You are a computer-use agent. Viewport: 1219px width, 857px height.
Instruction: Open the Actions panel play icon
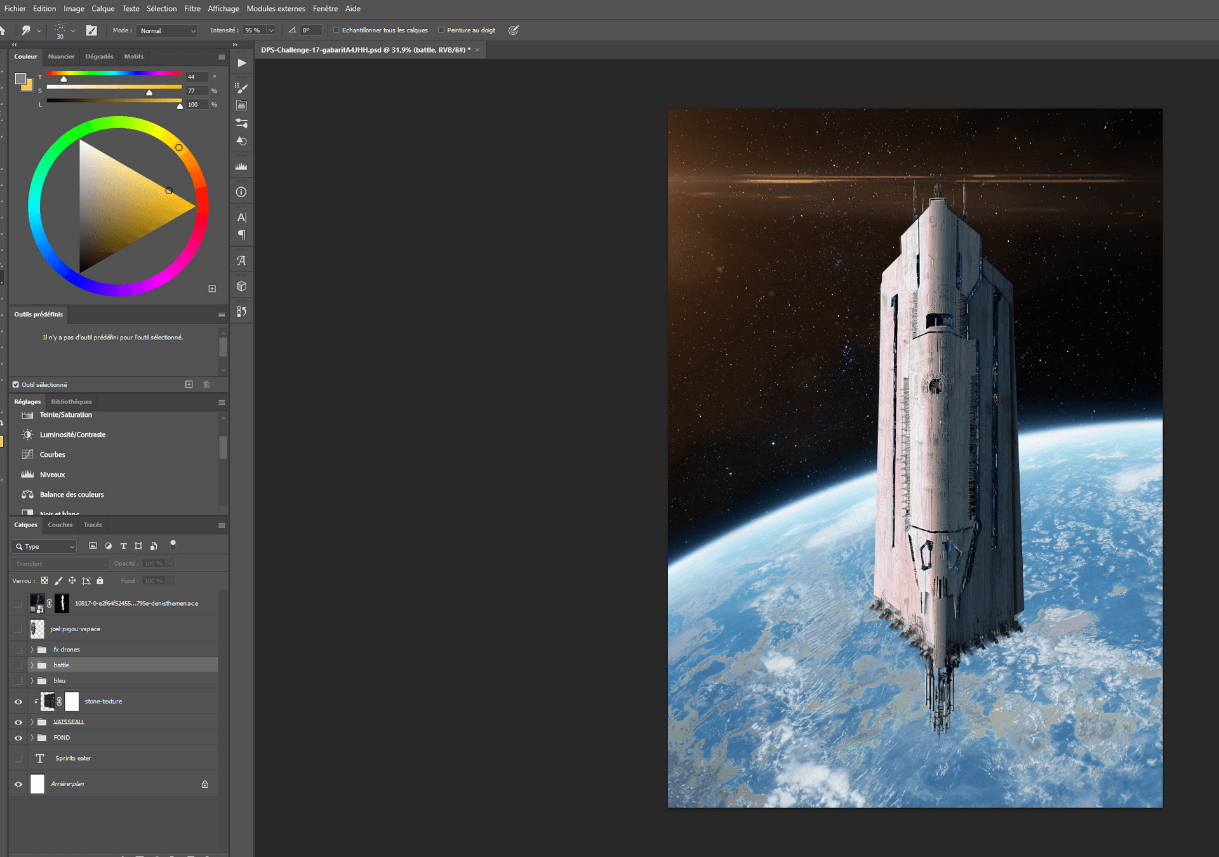tap(242, 63)
